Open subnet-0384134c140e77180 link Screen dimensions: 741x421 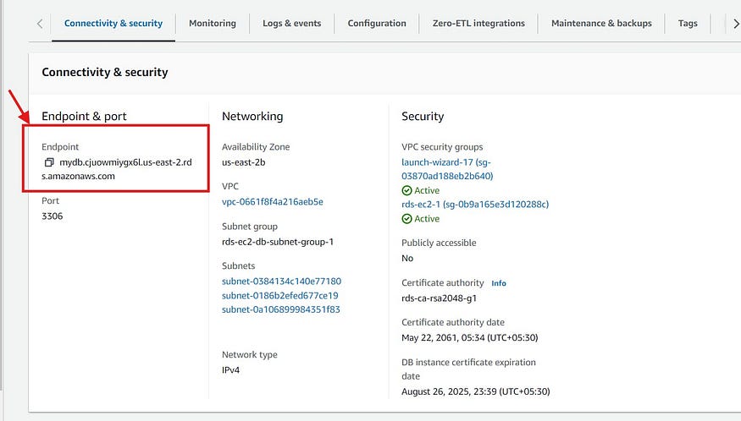[281, 282]
